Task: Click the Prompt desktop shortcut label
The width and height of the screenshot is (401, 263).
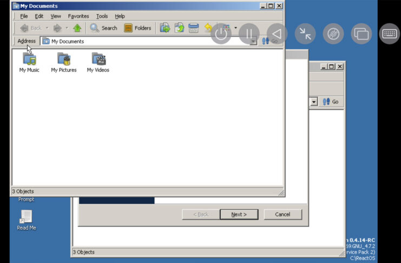Action: [x=26, y=199]
